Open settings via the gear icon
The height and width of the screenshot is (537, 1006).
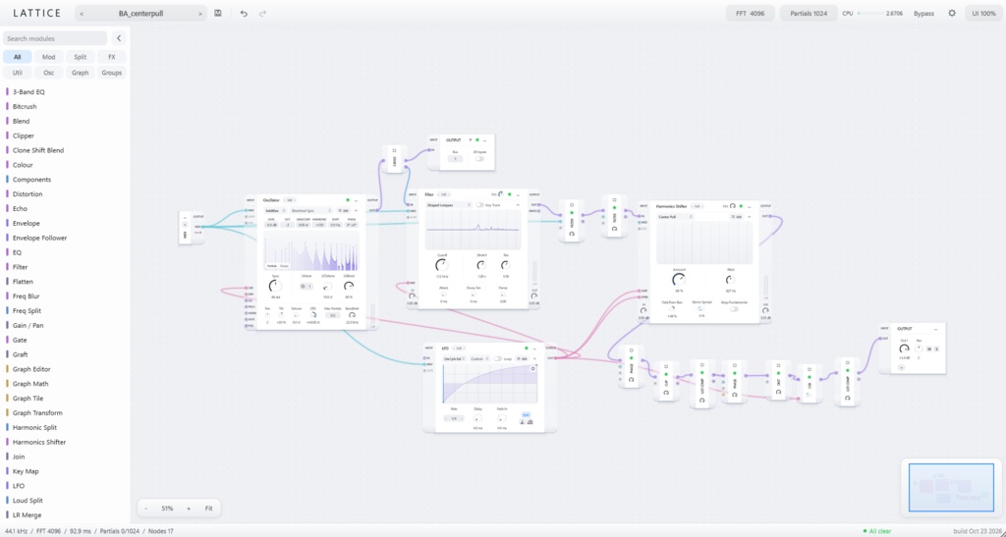[x=952, y=13]
